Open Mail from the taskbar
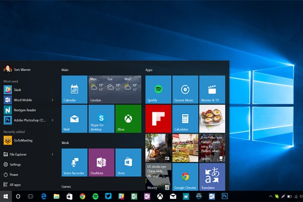The image size is (303, 202). coord(173,196)
